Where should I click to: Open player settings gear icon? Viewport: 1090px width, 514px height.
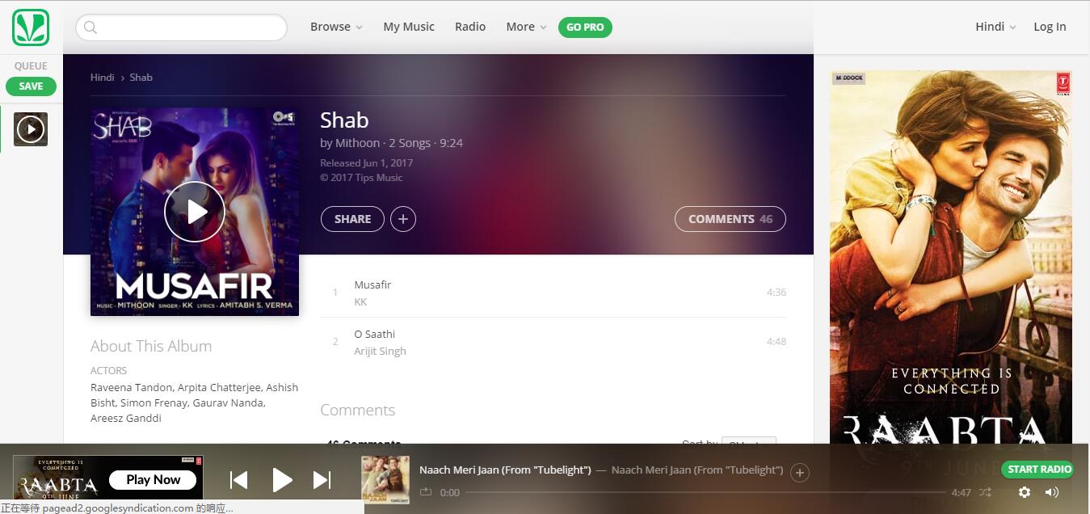(1025, 492)
